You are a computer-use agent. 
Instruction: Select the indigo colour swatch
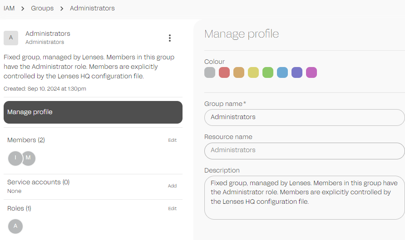(x=297, y=72)
